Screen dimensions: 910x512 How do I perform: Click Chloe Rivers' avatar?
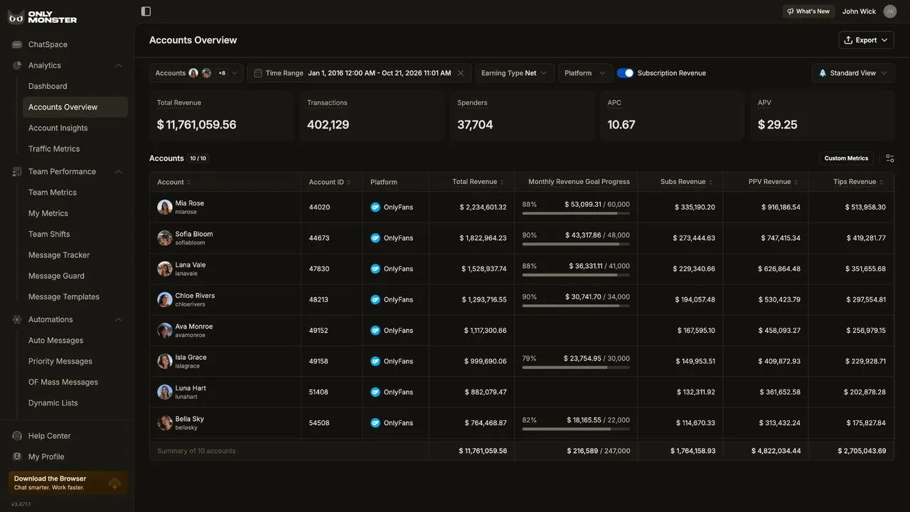click(165, 300)
